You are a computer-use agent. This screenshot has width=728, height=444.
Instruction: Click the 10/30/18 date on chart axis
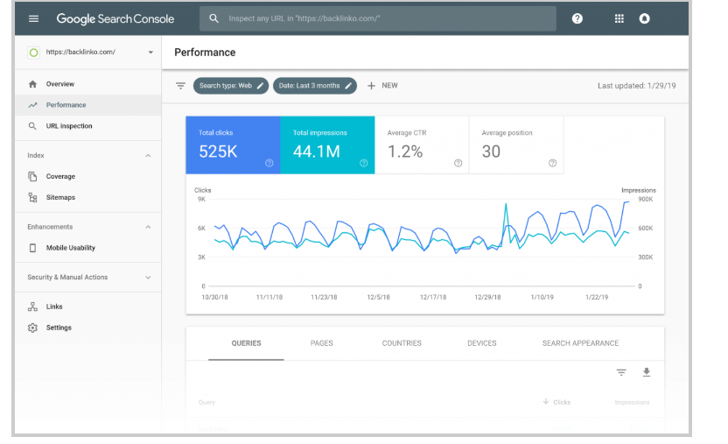[214, 297]
